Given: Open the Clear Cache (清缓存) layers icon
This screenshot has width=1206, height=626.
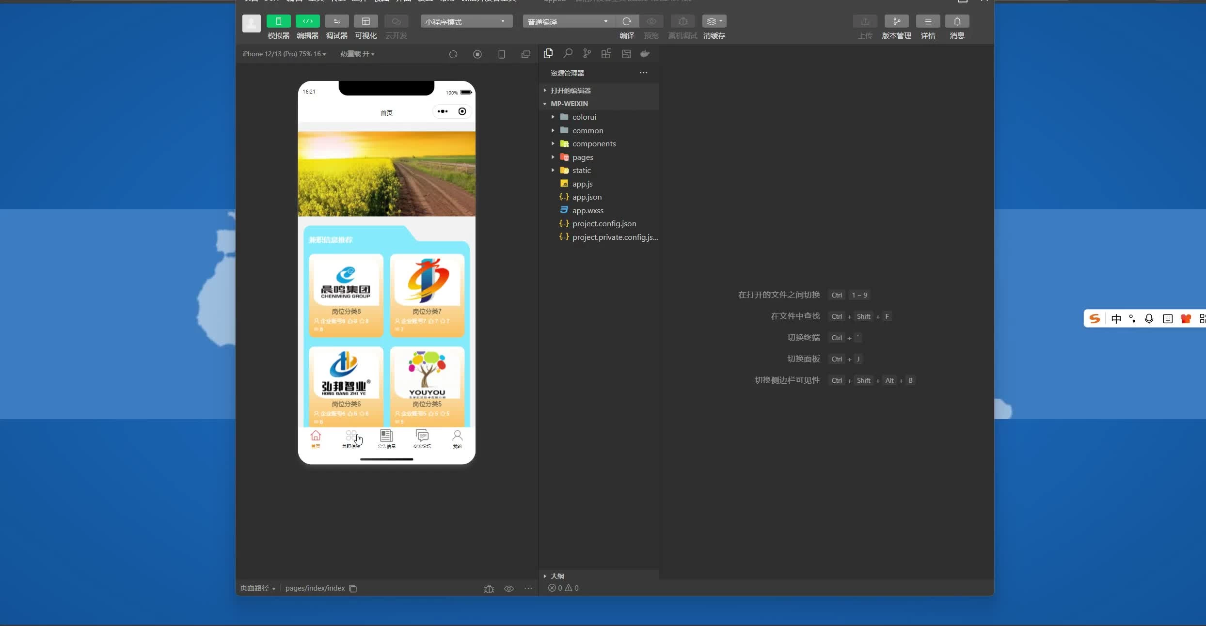Looking at the screenshot, I should point(714,21).
